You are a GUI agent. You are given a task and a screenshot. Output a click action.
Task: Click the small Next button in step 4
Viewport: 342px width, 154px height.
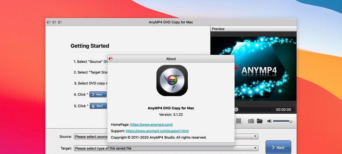pos(98,94)
